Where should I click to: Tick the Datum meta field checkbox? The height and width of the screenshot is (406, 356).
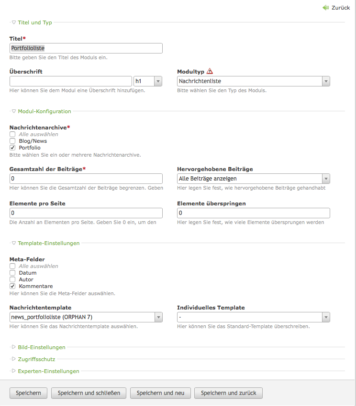coord(13,273)
